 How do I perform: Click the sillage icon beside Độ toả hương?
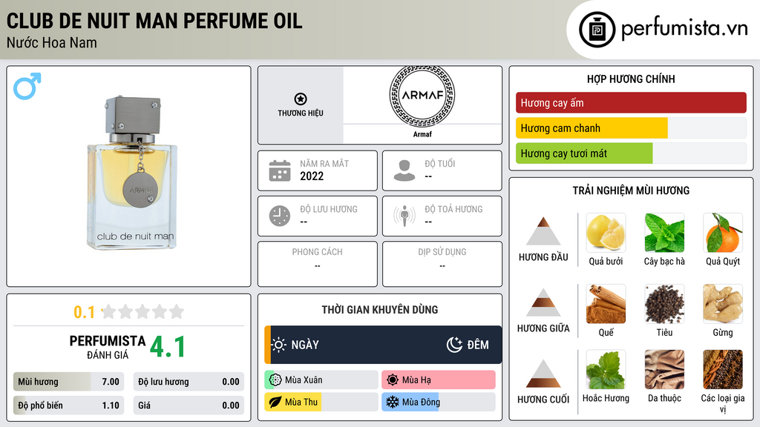coord(404,216)
